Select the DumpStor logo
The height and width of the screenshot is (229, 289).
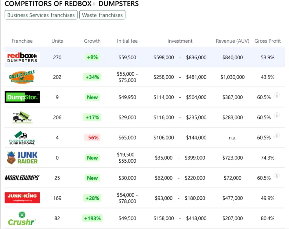coord(22,97)
